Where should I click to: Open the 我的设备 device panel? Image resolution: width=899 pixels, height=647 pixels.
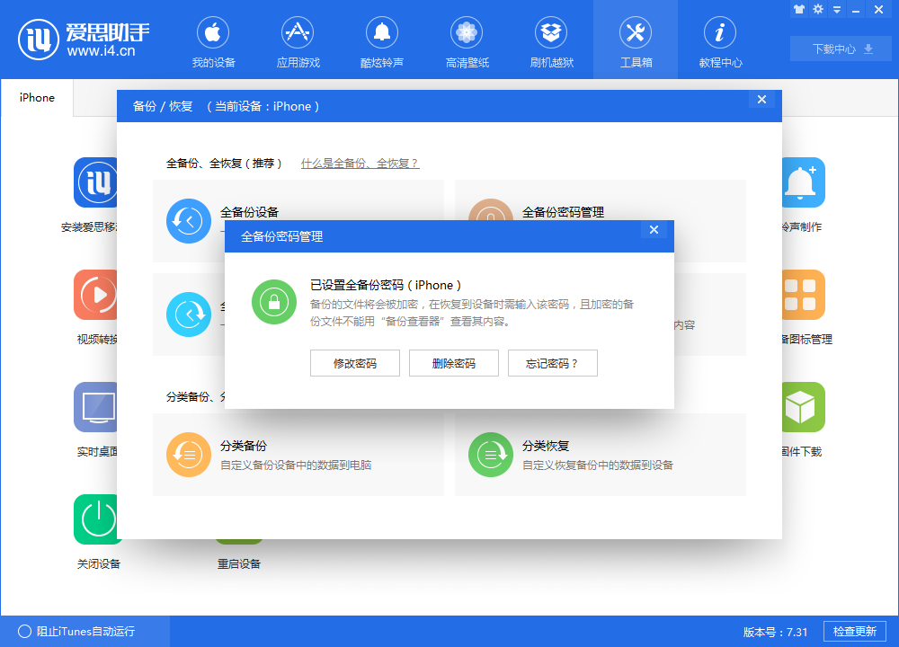click(x=212, y=40)
